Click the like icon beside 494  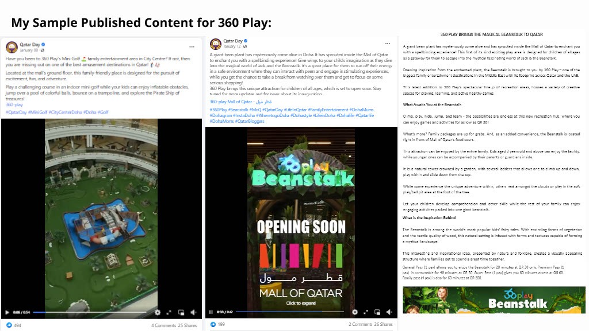(x=9, y=325)
